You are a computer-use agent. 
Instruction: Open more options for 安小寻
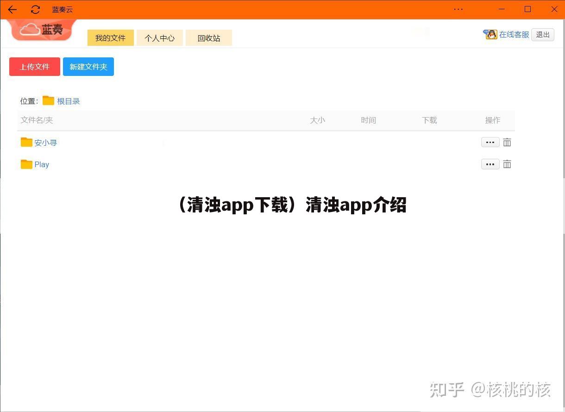490,142
